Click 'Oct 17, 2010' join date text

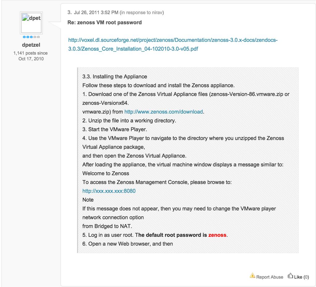pos(31,59)
